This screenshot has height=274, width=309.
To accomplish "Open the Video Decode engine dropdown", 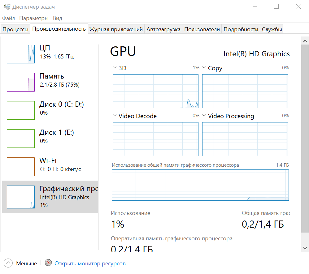I will 115,115.
